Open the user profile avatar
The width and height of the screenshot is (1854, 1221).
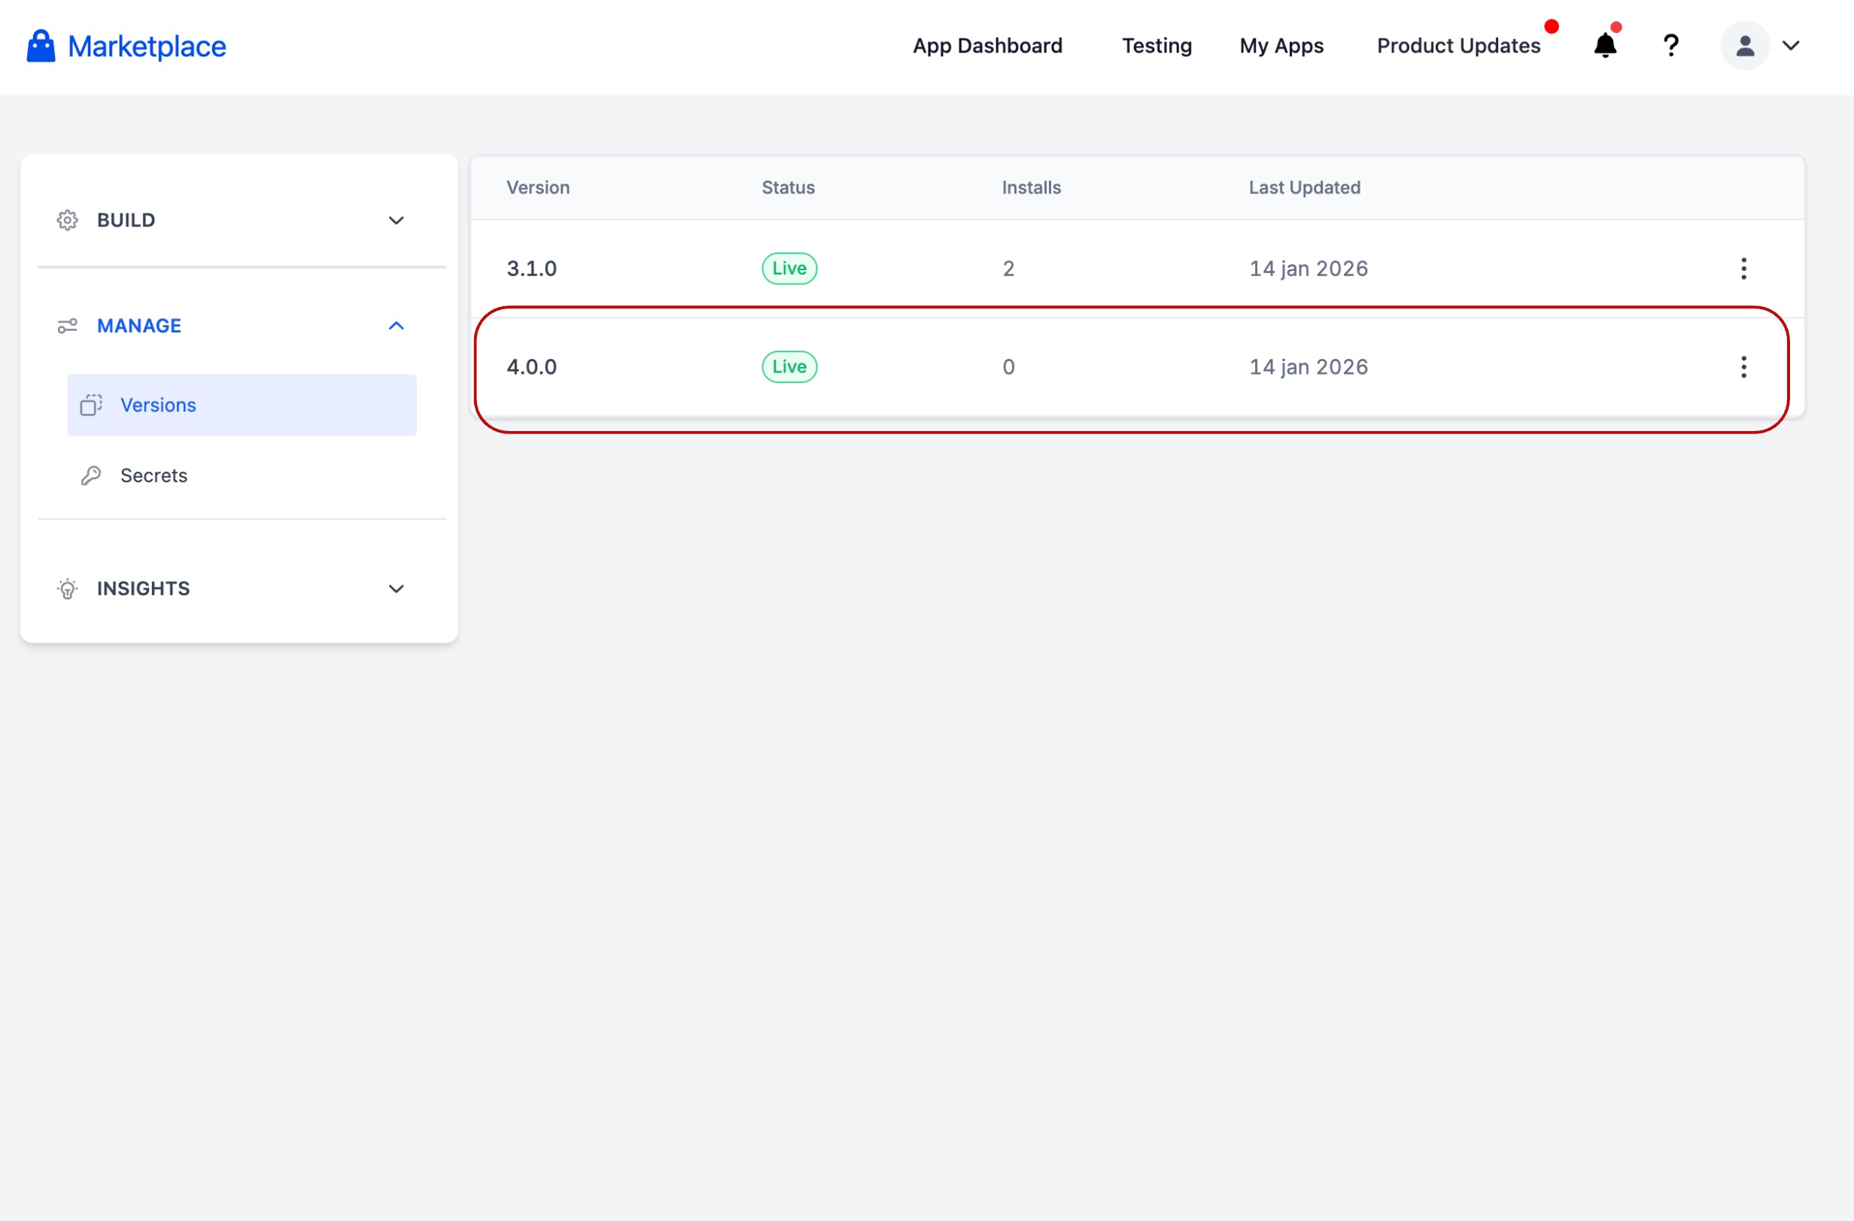[x=1744, y=46]
